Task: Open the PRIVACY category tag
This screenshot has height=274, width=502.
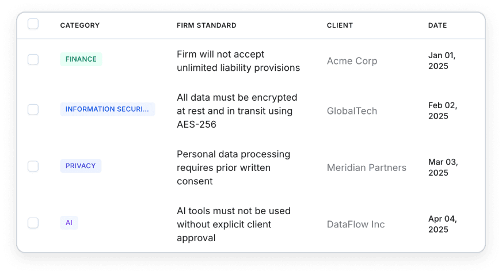Action: coord(81,166)
